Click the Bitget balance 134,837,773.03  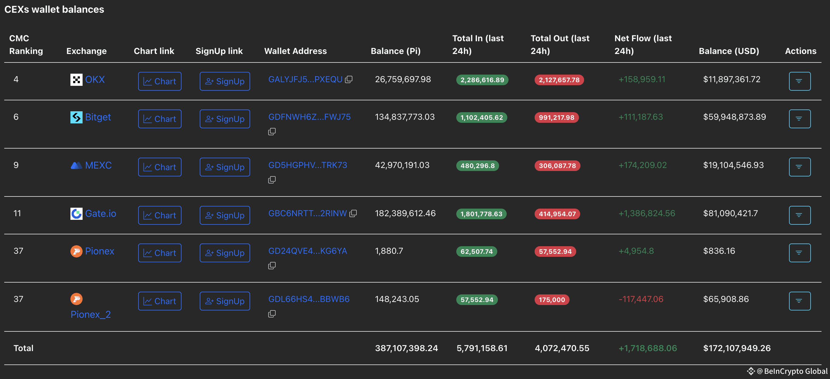[405, 117]
